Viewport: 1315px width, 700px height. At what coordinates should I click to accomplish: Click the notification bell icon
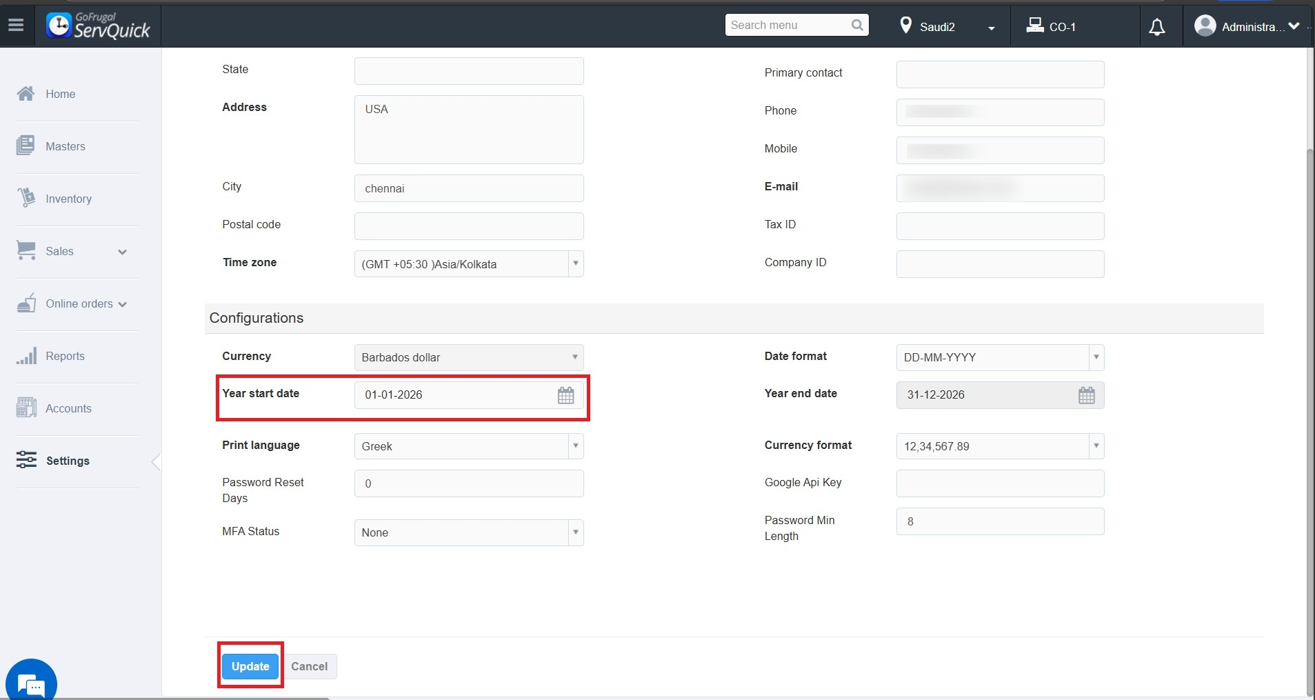pyautogui.click(x=1156, y=27)
